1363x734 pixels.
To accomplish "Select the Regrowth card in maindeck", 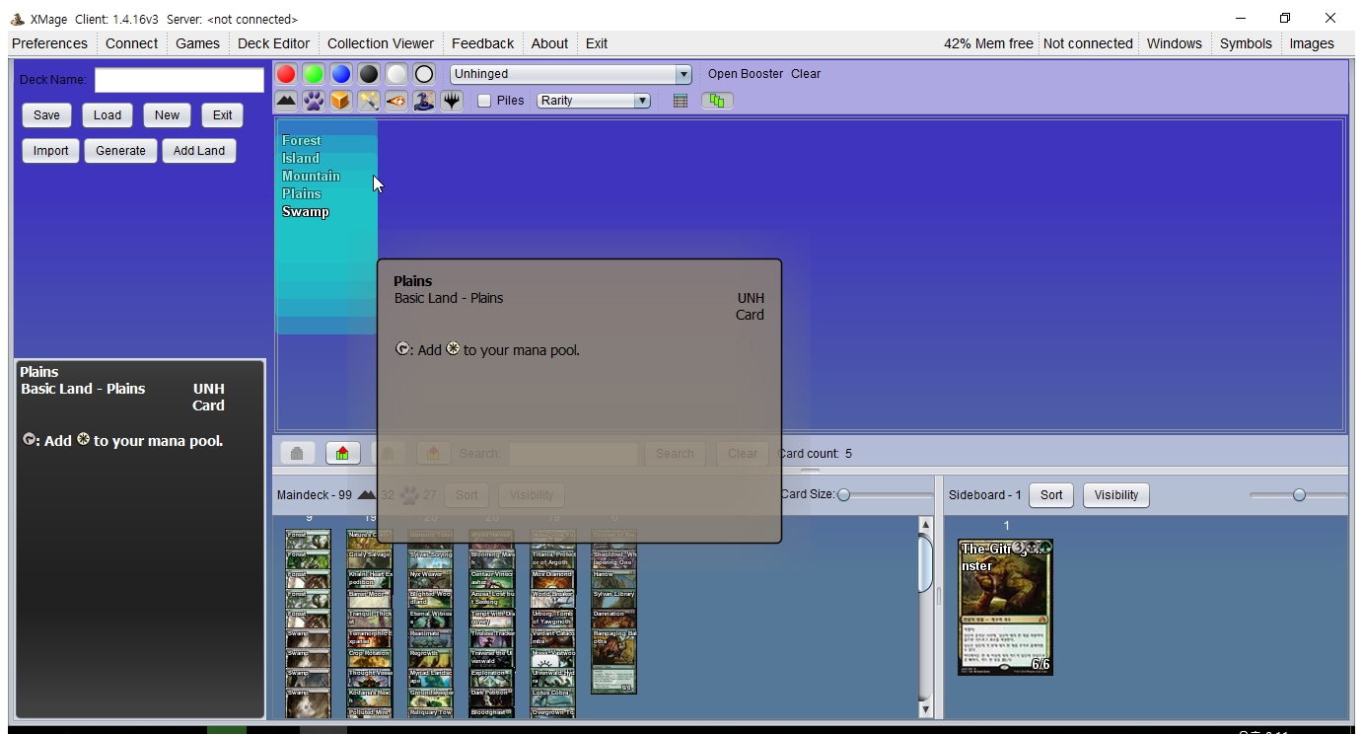I will (x=430, y=658).
